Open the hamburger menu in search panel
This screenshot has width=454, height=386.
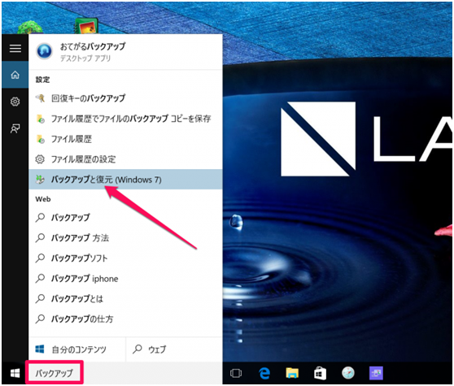(x=15, y=48)
